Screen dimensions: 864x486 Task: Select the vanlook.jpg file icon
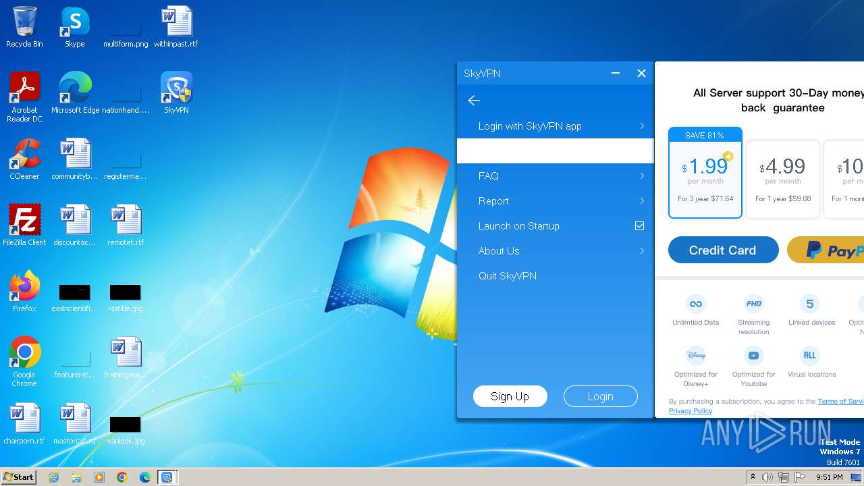tap(126, 429)
